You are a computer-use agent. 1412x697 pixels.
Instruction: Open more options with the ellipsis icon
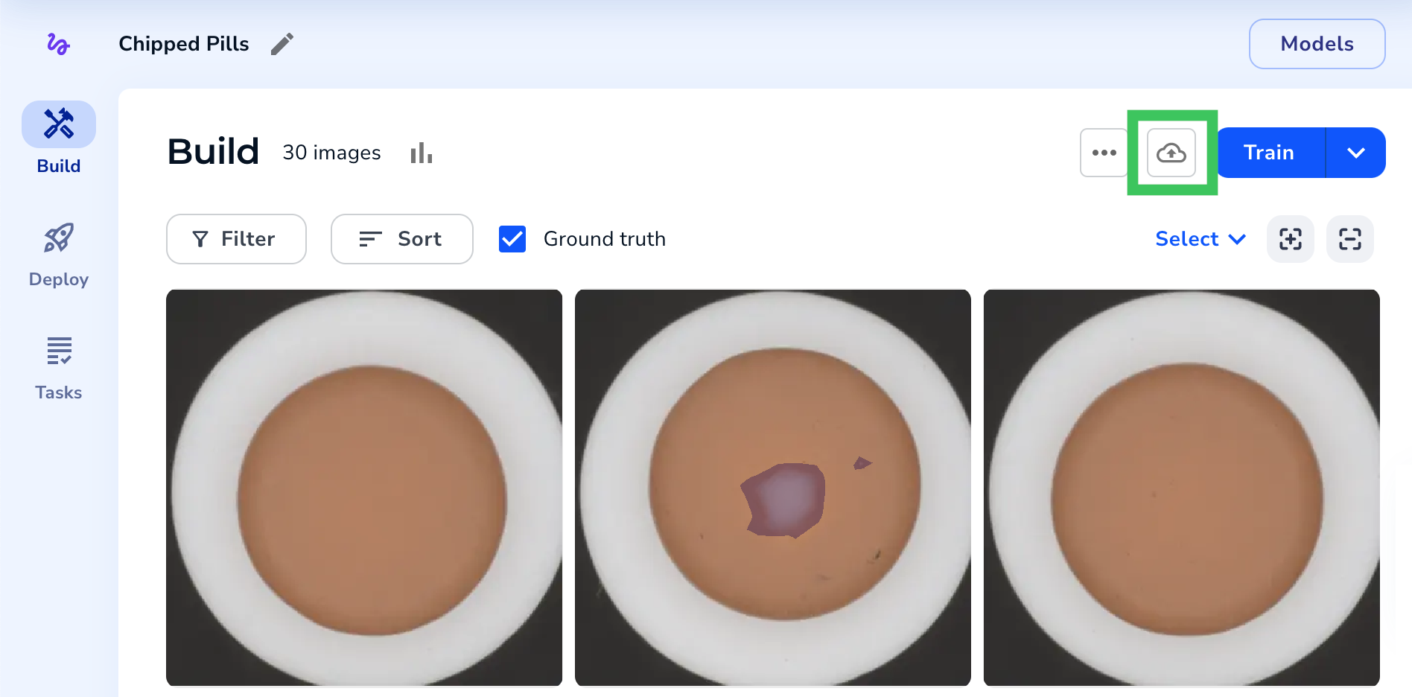click(1104, 152)
